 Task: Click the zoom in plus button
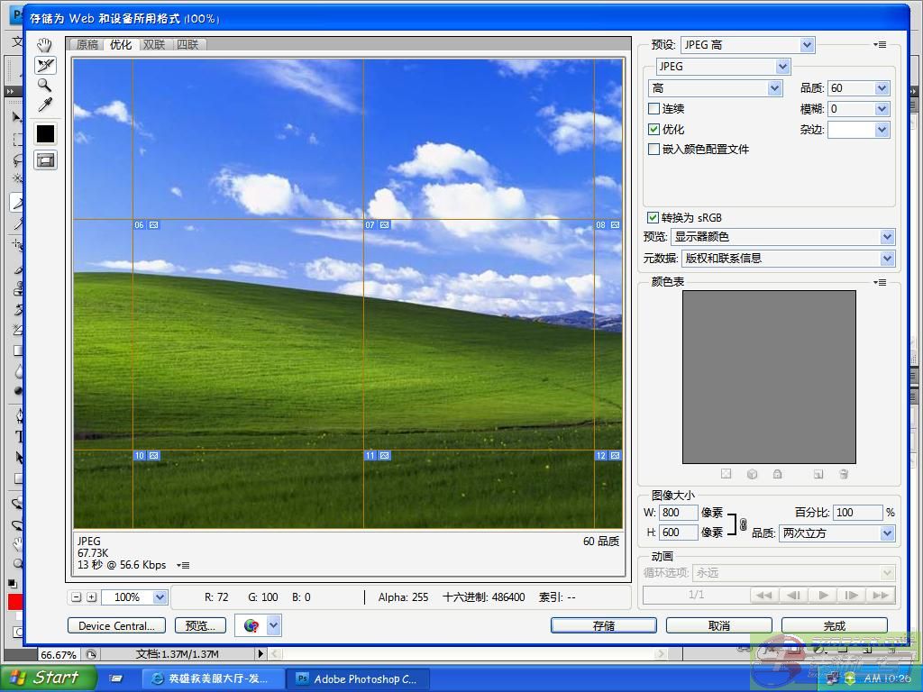(x=92, y=597)
